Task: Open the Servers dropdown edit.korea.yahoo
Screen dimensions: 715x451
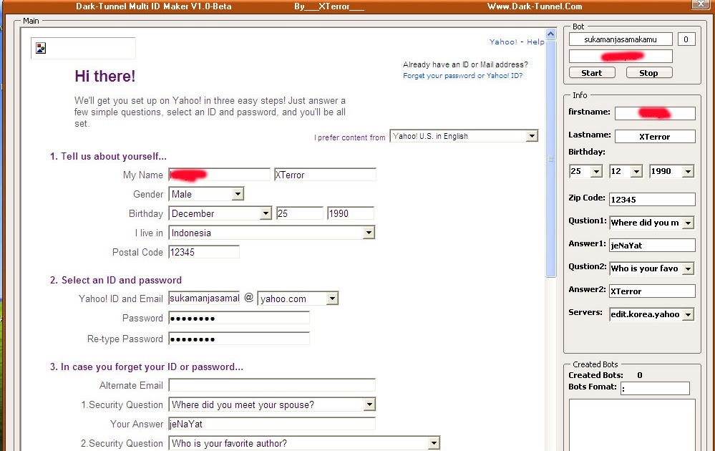Action: 651,314
